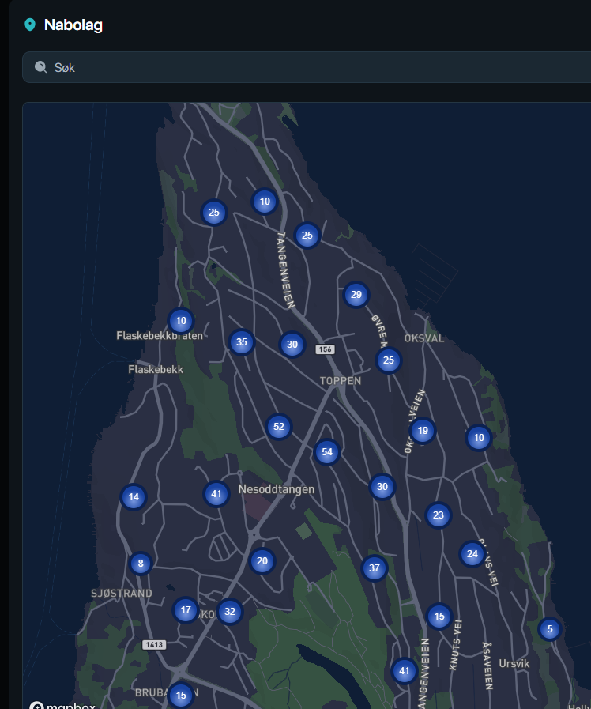Expand the map cluster numbered 37
This screenshot has width=591, height=709.
click(x=375, y=568)
